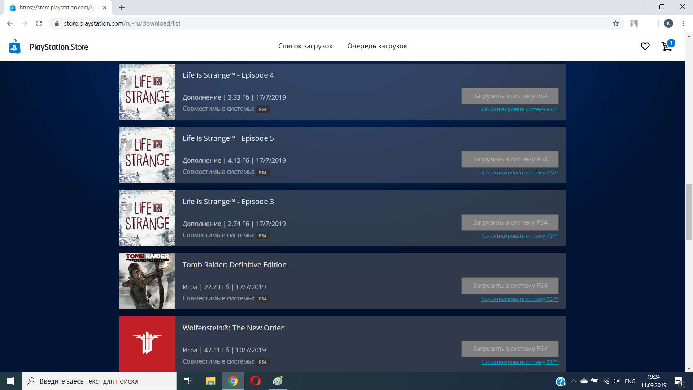This screenshot has width=693, height=390.
Task: Switch to Chrome in the taskbar
Action: coord(233,381)
